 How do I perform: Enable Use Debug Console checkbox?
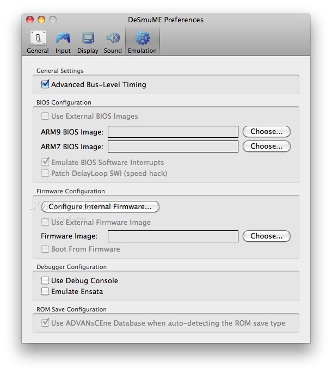click(45, 280)
